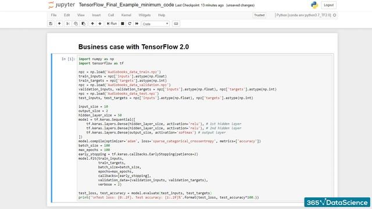Open the Widgets menu
Viewport: 372px width, 209px height.
click(x=145, y=15)
